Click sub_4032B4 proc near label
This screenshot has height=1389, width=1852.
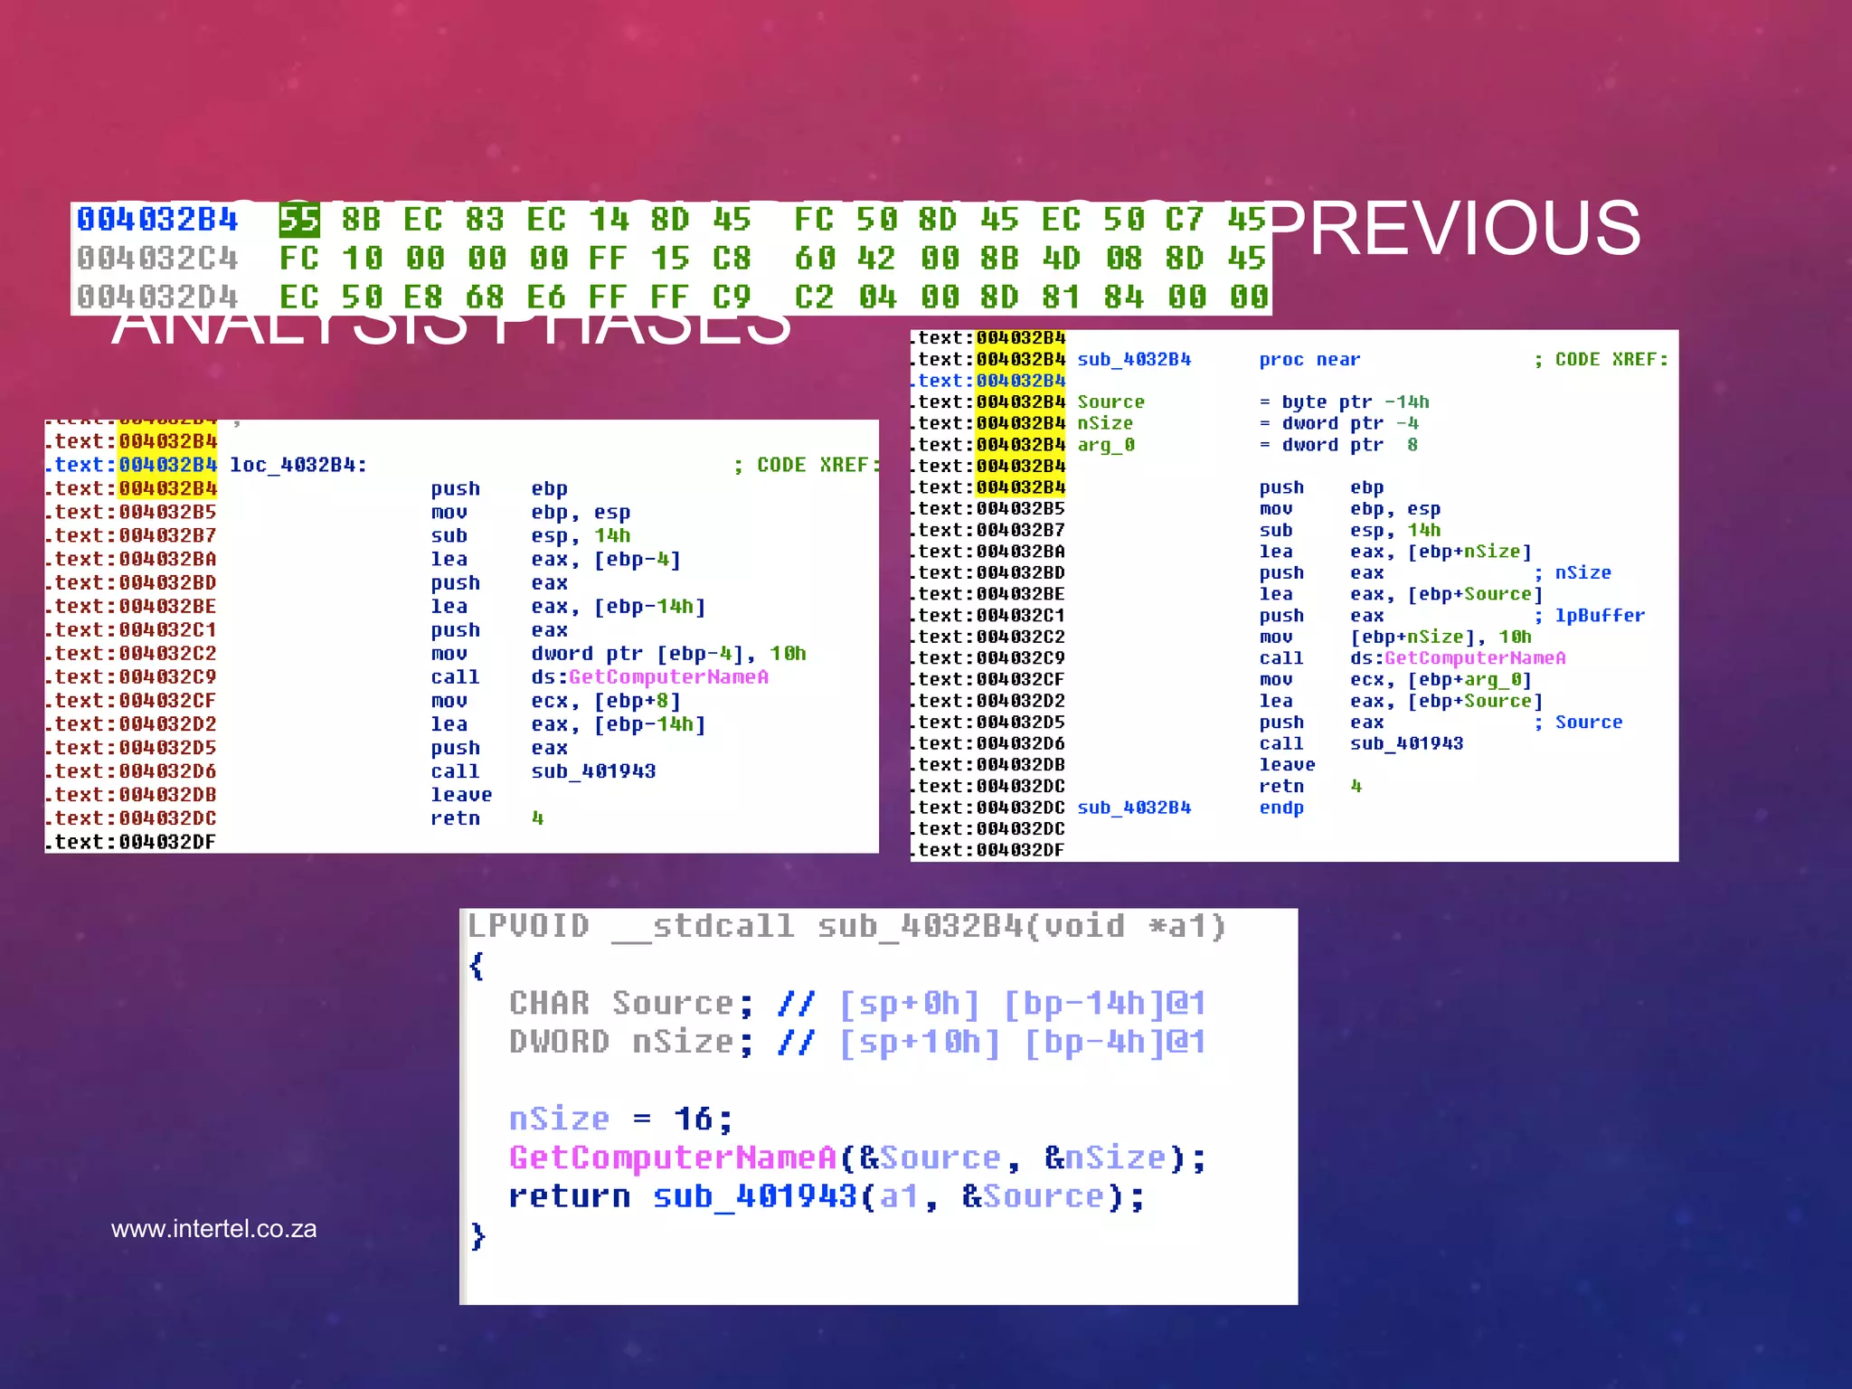pyautogui.click(x=1134, y=360)
